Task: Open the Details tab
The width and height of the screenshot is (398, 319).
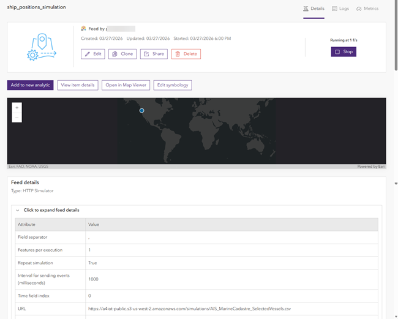Action: (314, 9)
